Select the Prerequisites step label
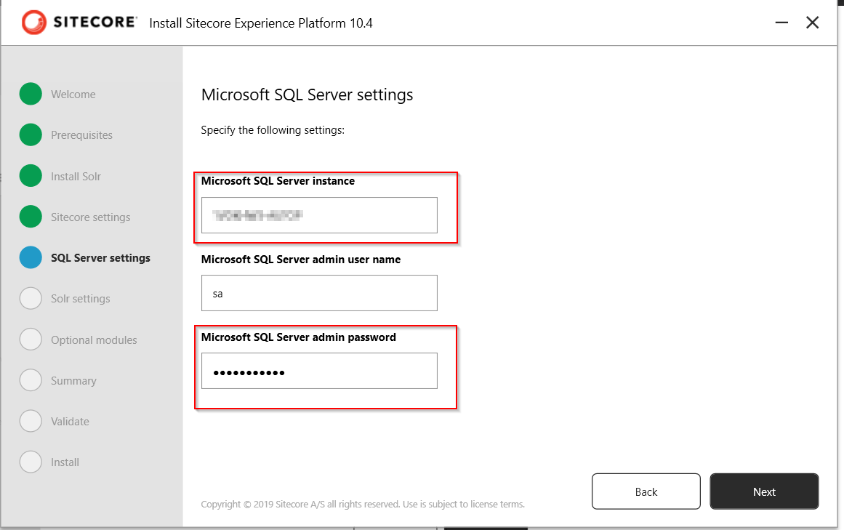 82,135
